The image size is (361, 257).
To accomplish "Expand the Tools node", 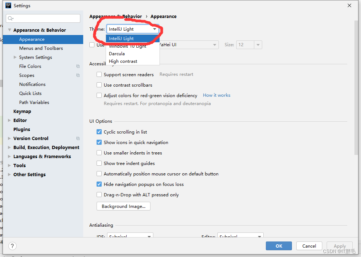I will (9, 165).
